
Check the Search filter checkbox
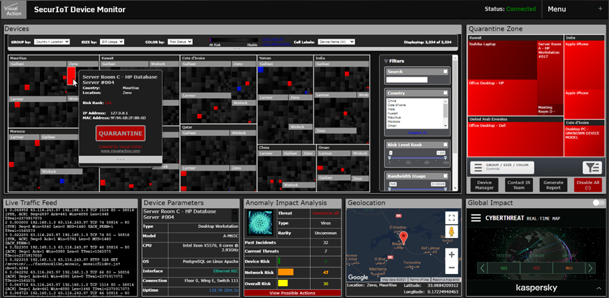click(x=445, y=71)
